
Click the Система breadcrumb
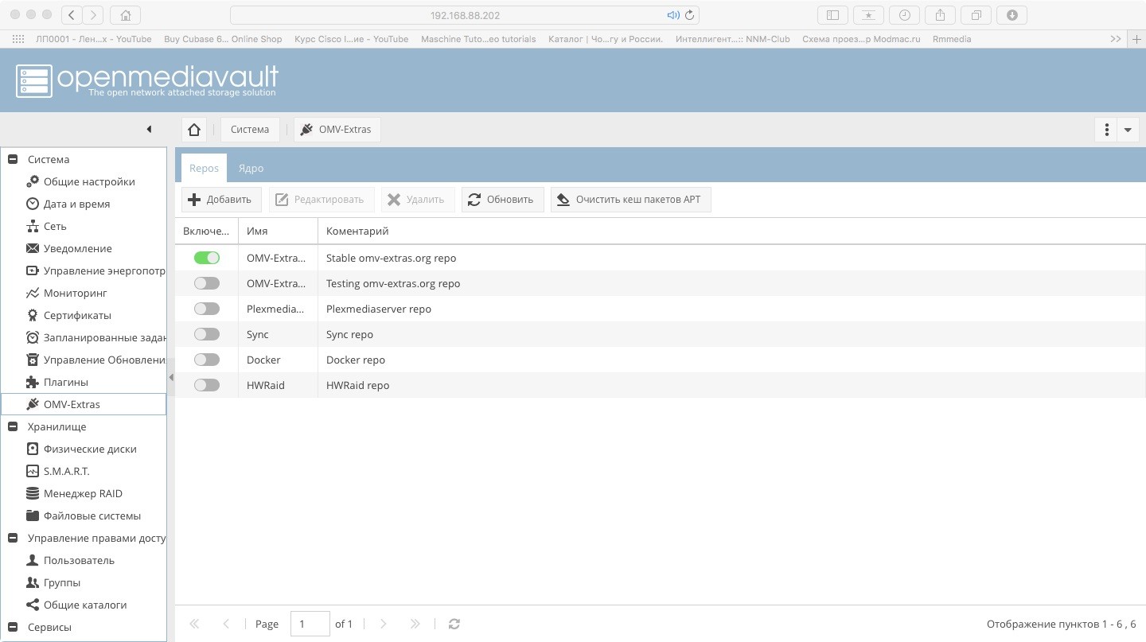point(250,130)
